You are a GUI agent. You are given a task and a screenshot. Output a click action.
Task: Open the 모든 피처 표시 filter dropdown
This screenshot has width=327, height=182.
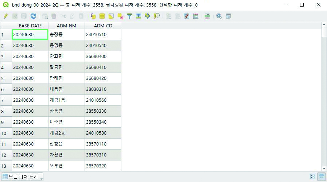[23, 177]
